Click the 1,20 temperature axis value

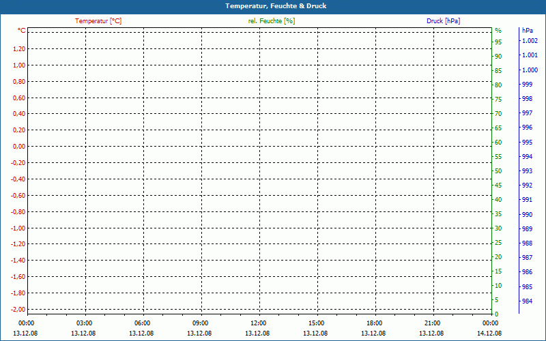coord(19,49)
